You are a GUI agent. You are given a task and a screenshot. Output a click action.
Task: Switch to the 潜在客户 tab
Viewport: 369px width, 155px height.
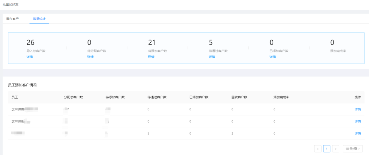[x=13, y=19]
